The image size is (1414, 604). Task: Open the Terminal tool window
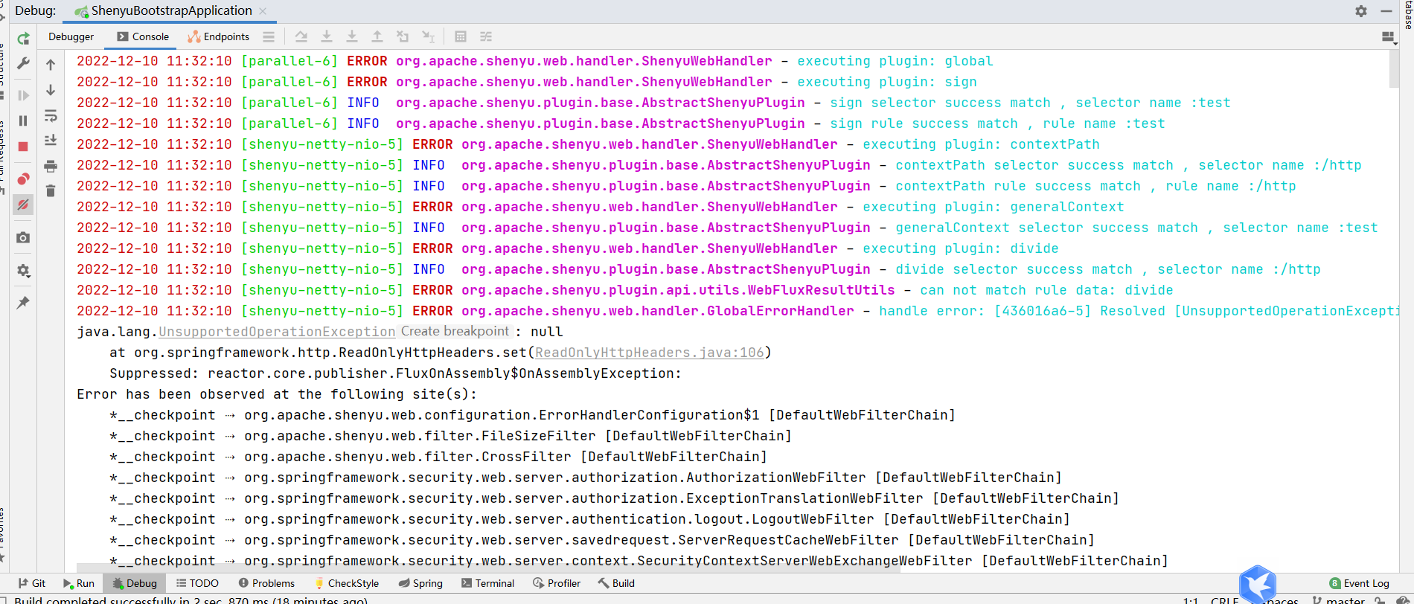[x=487, y=583]
